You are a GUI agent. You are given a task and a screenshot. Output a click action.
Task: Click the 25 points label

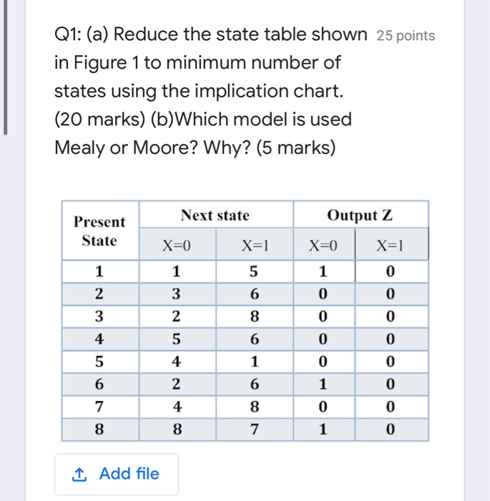point(406,36)
